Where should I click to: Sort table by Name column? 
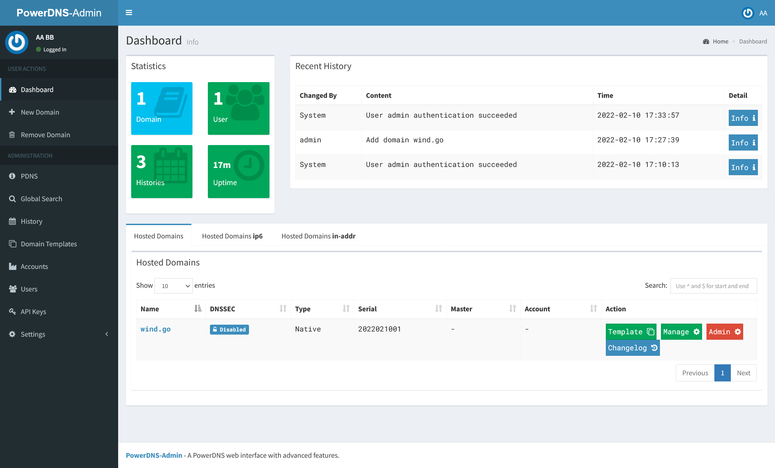(171, 309)
